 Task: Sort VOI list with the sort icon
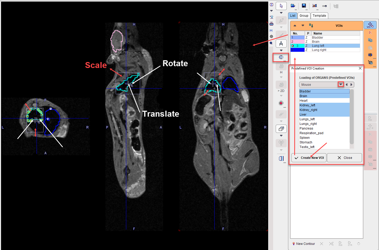click(311, 25)
